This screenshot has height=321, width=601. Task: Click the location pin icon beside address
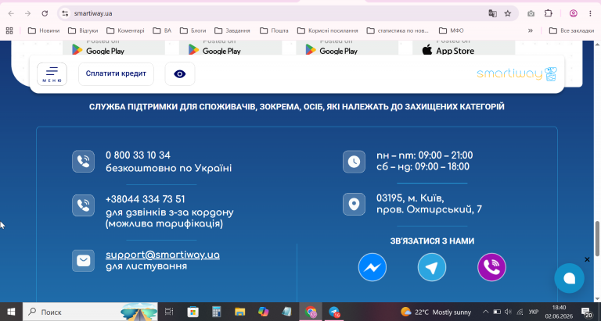354,204
